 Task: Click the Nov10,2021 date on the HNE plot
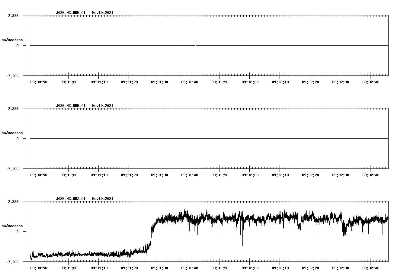point(103,13)
